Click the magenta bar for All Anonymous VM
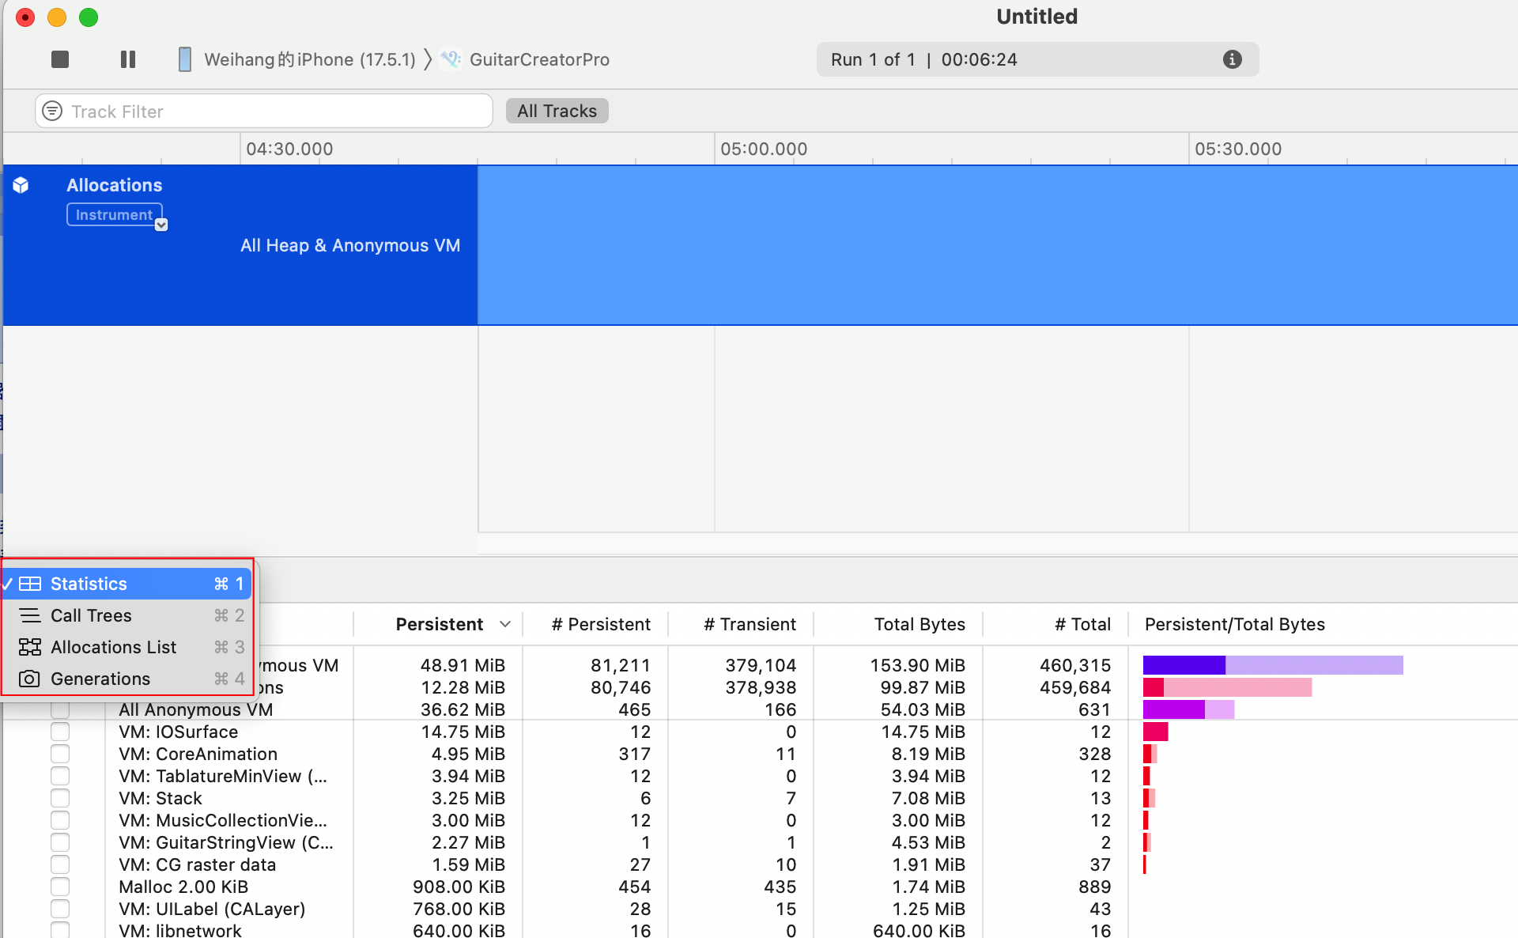This screenshot has width=1518, height=938. click(x=1173, y=709)
